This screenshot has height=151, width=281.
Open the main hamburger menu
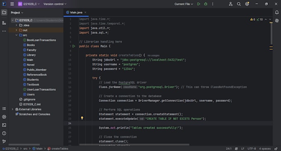12,4
